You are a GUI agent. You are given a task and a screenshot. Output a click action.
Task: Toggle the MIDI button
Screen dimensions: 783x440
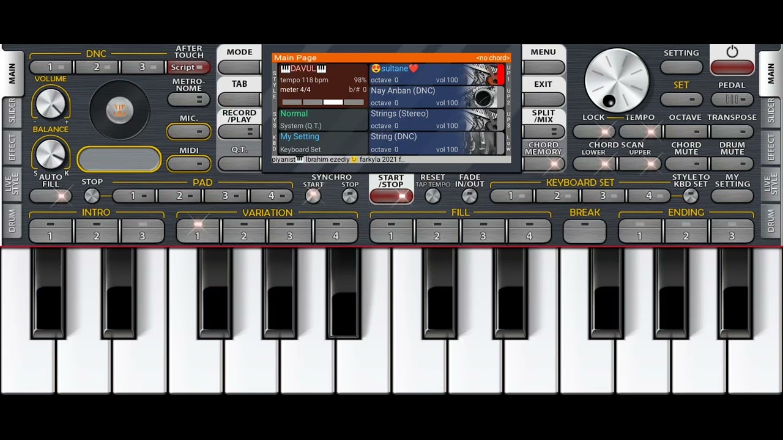[189, 163]
